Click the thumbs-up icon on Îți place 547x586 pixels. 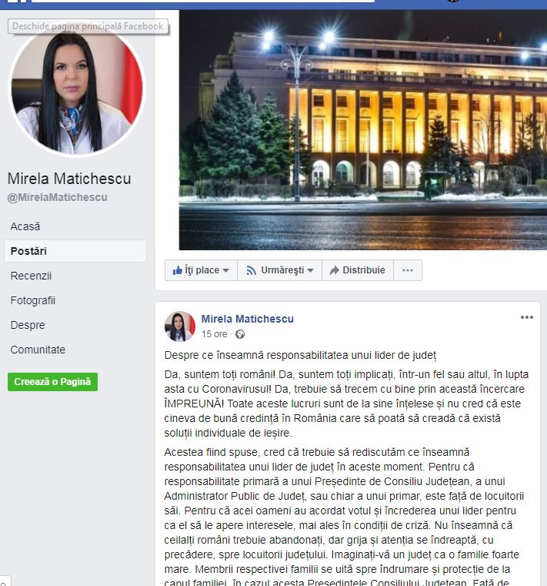point(178,270)
